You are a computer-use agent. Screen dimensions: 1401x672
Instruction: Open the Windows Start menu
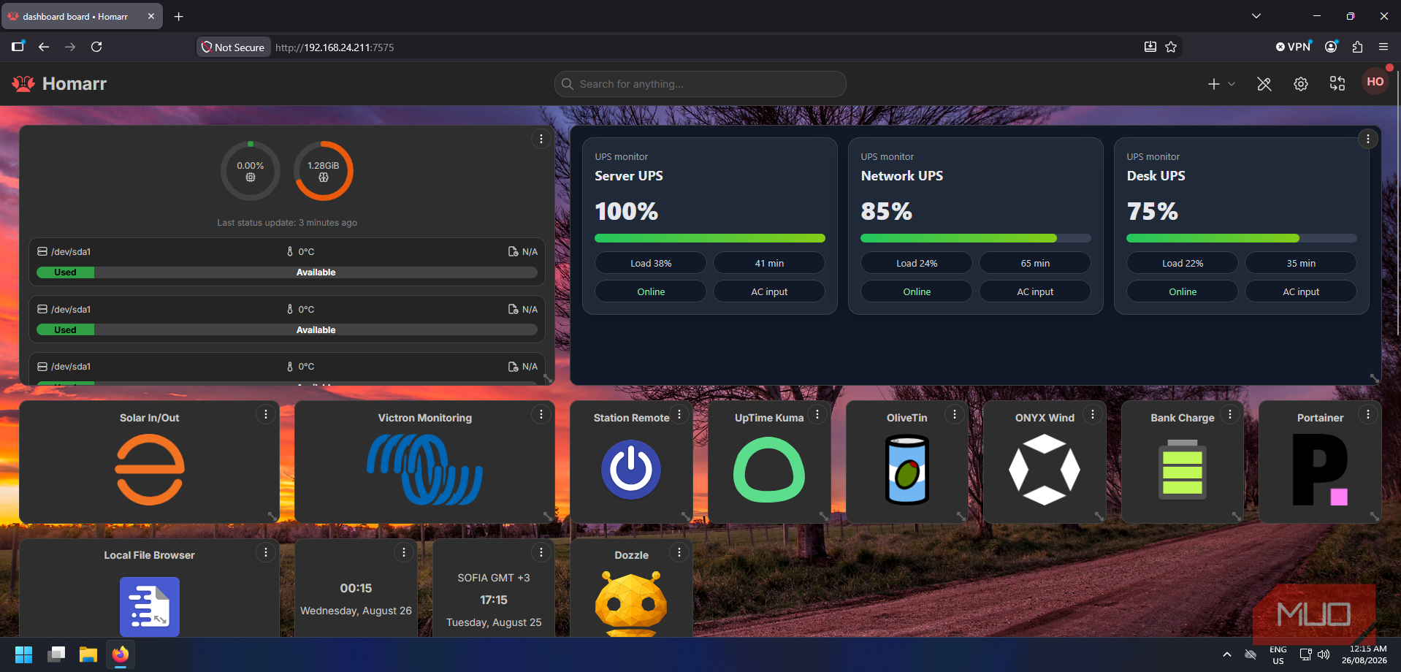[24, 654]
